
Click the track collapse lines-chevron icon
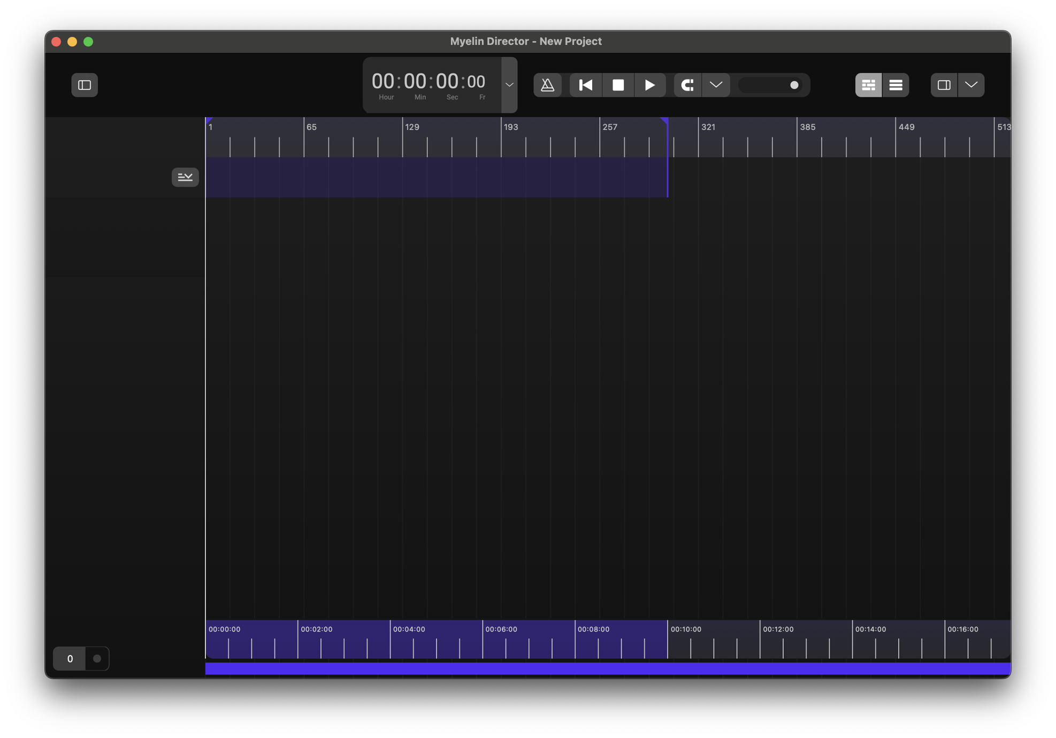(185, 177)
